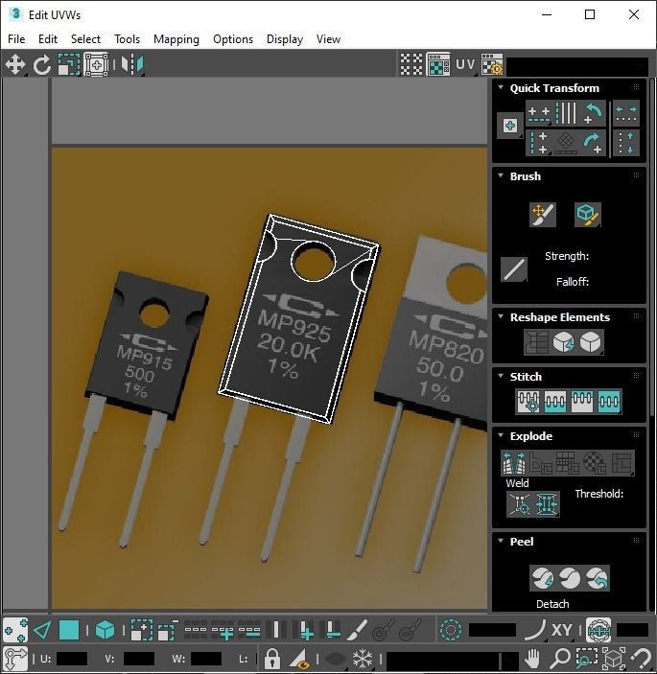Click the Mirror Horizontal tool
The width and height of the screenshot is (657, 674).
tap(132, 65)
